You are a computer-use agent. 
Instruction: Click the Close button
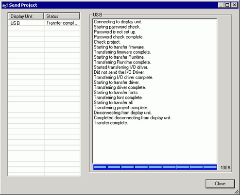(220, 184)
